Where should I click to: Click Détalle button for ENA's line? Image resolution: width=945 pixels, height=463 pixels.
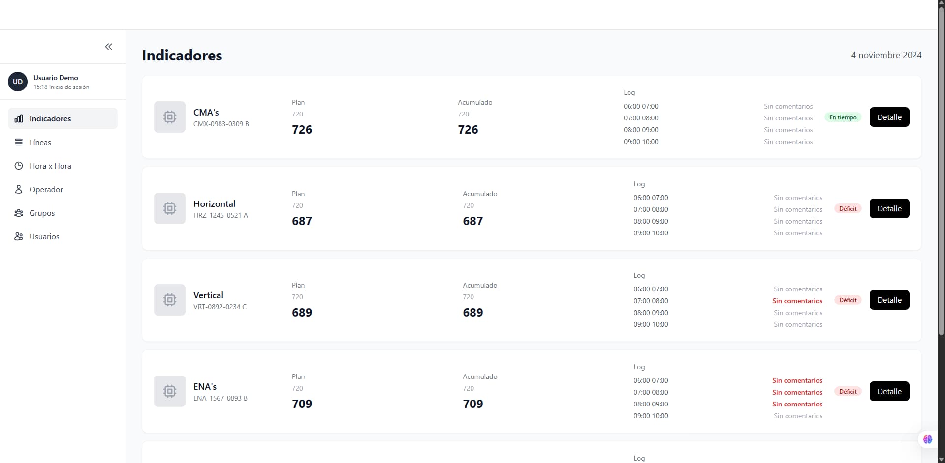pos(889,391)
